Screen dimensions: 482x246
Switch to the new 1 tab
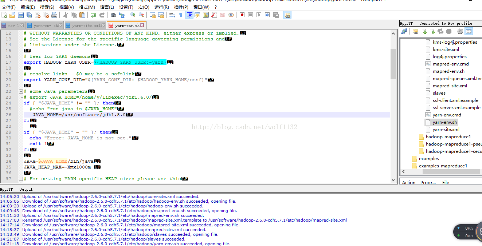click(x=13, y=25)
